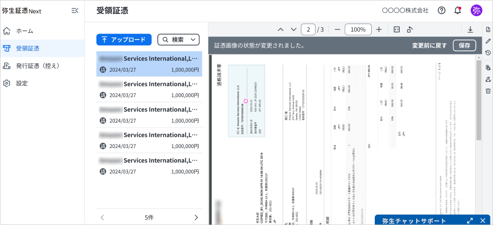The height and width of the screenshot is (225, 493).
Task: Go to the previous page with up chevron
Action: coord(281,29)
